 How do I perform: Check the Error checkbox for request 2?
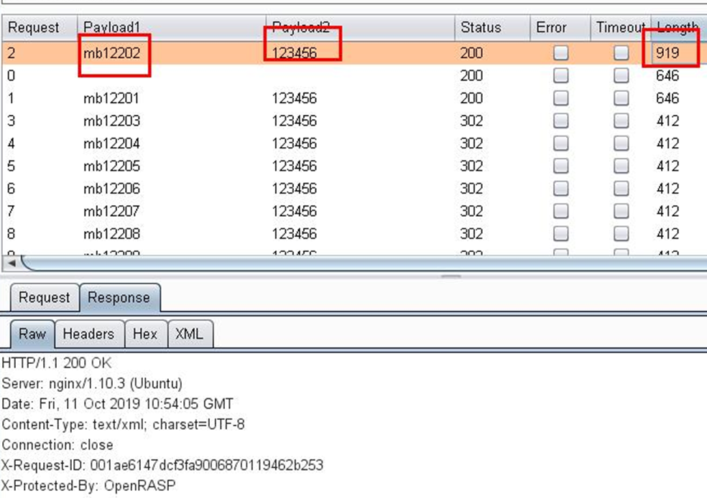560,53
